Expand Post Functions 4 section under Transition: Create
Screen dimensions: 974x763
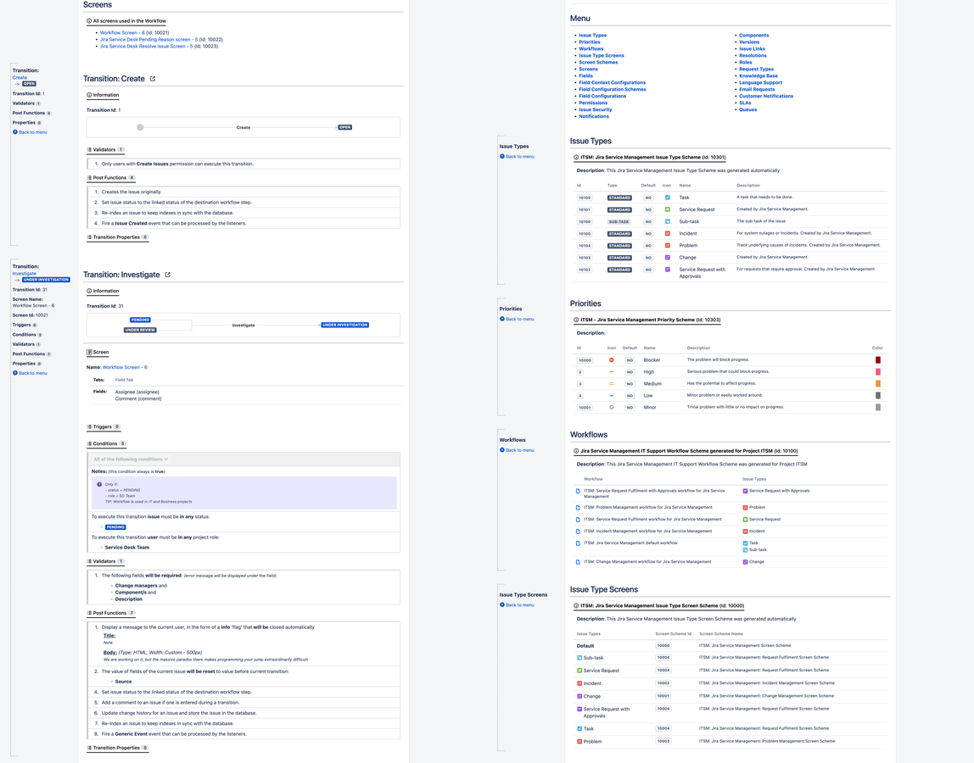point(110,178)
